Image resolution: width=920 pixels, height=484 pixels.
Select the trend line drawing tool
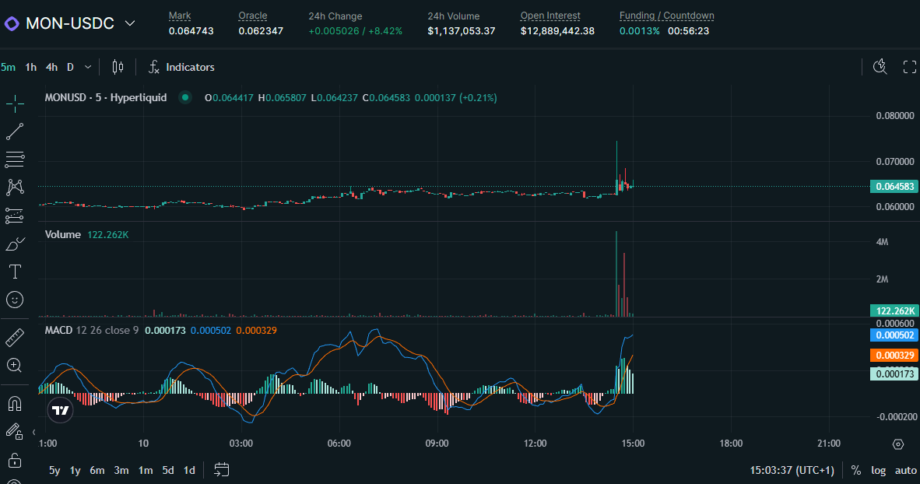pos(15,132)
